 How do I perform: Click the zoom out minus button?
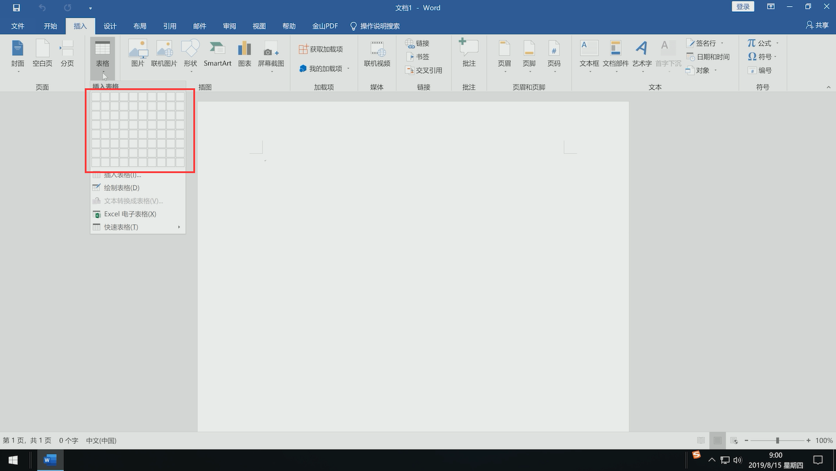click(747, 441)
